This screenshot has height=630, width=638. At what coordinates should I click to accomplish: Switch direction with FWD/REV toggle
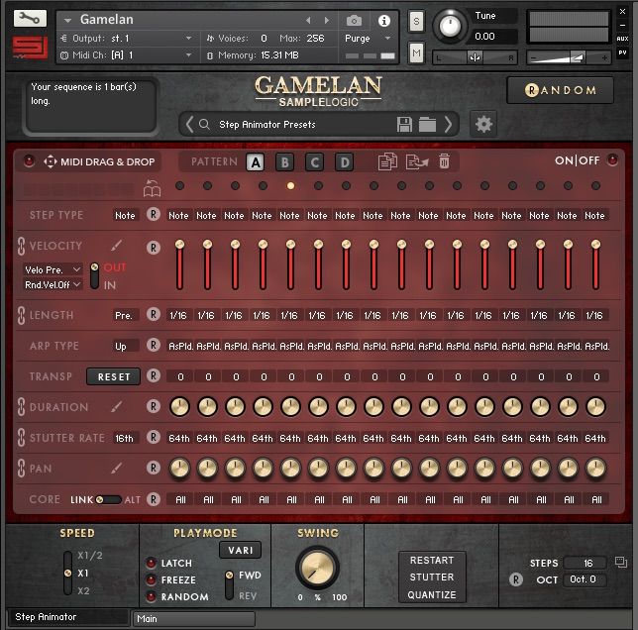[230, 584]
